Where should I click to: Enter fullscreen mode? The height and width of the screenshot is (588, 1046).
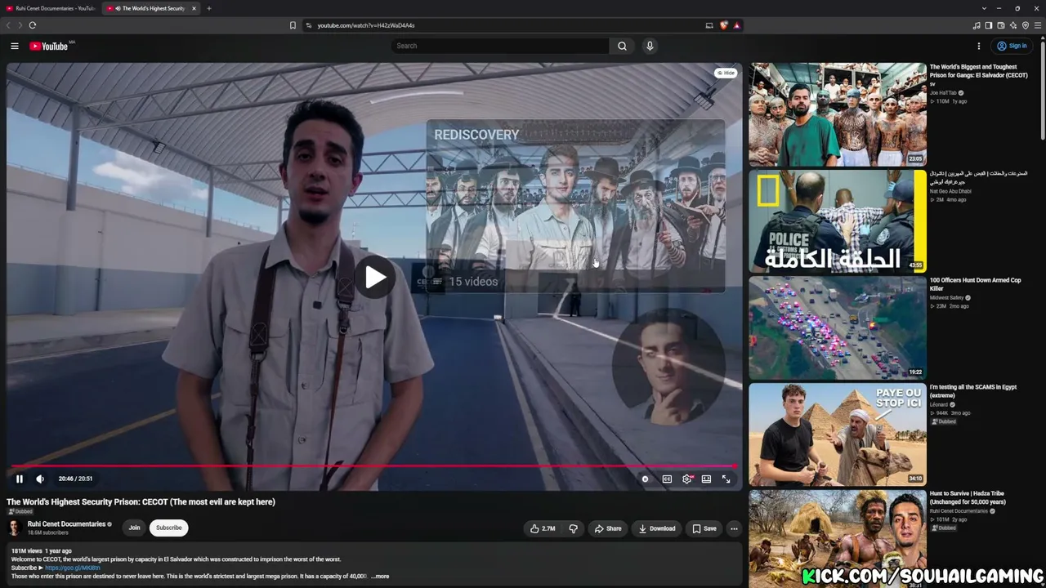(x=726, y=479)
